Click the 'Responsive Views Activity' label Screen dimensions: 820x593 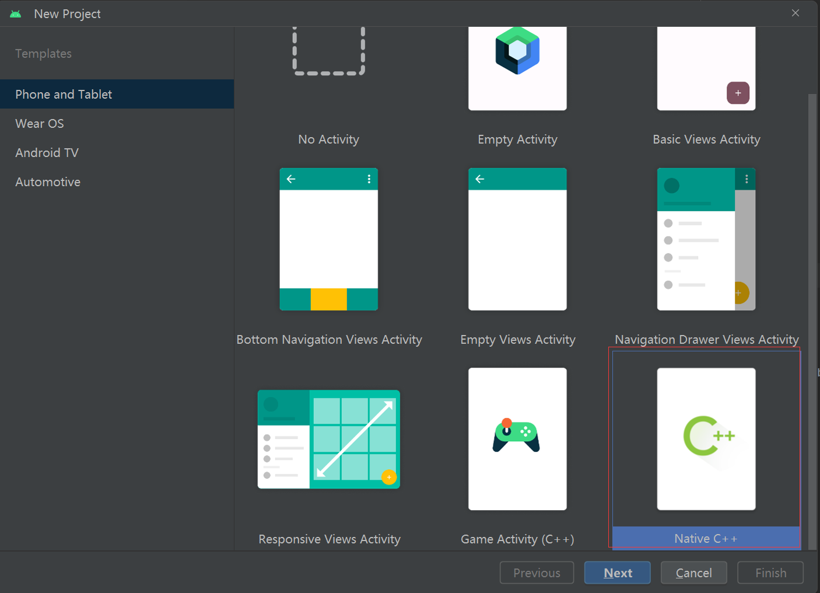coord(330,539)
